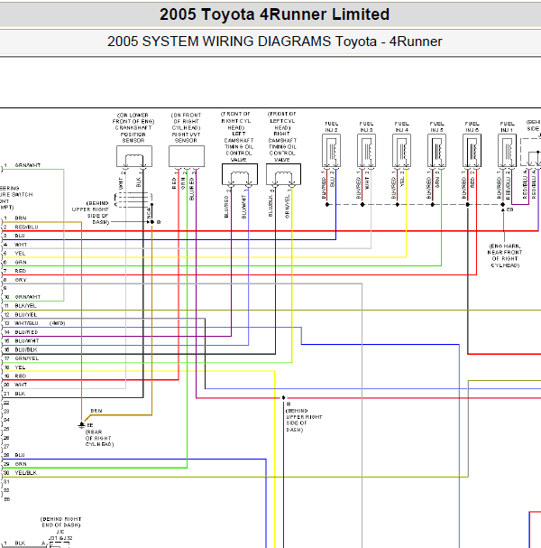
Task: Select the FUEL INJ 1 injector symbol
Action: (507, 151)
